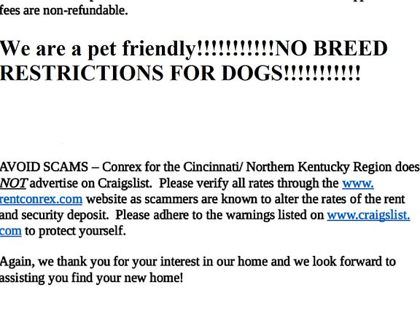Click the underlined italic word NOT
This screenshot has height=315, width=420.
(13, 184)
